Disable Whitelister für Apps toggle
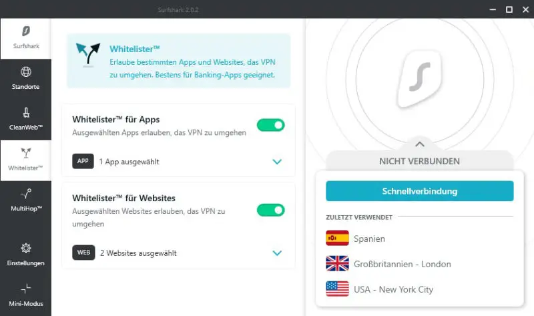Viewport: 534px width, 316px height. (x=271, y=125)
